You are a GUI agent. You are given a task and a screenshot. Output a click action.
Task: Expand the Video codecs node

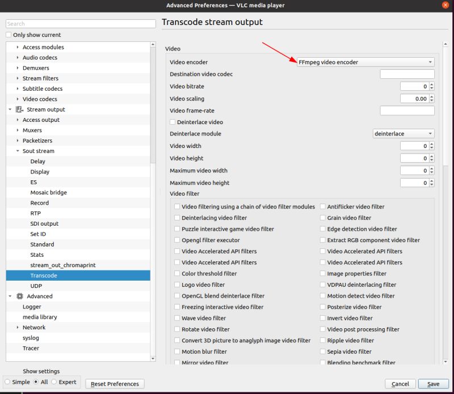pos(18,99)
